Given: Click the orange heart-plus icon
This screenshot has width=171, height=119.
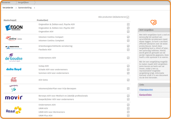Looking at the screenshot, I should click(154, 22).
